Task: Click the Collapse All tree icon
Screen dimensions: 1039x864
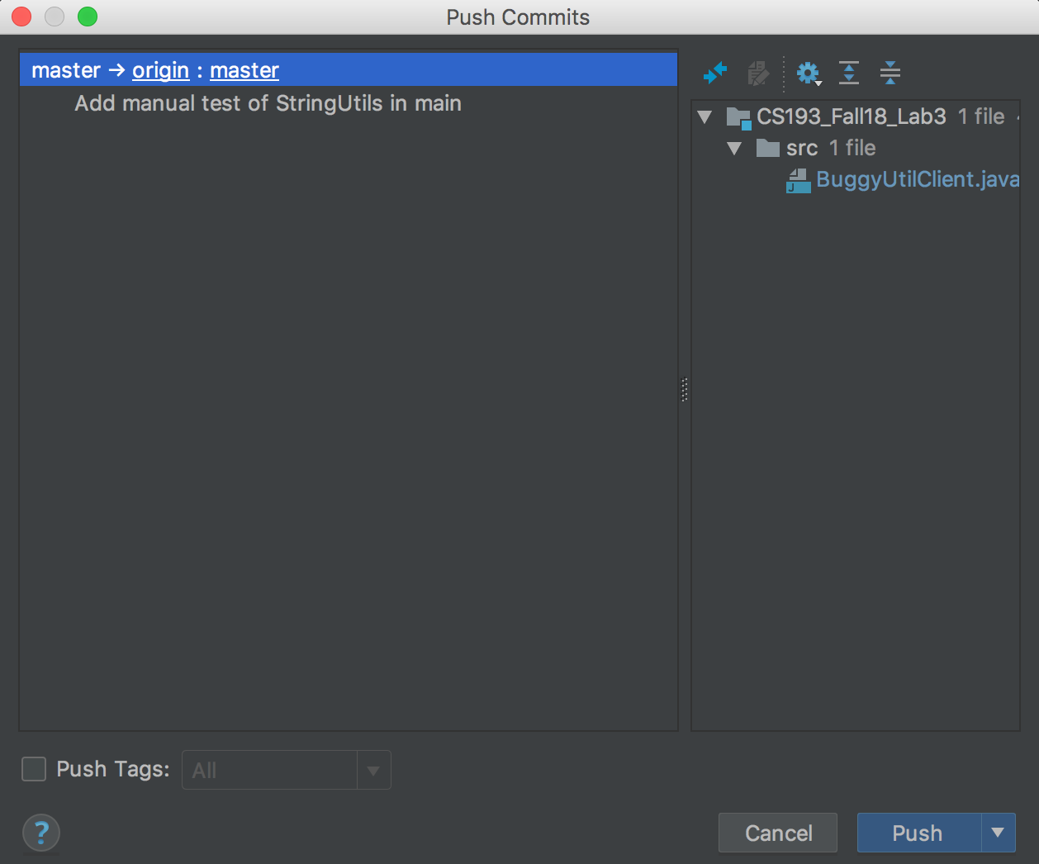Action: click(890, 73)
